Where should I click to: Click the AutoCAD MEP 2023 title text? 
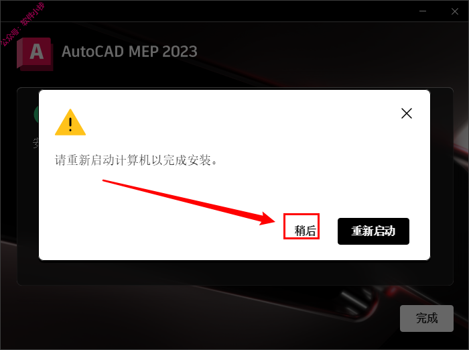click(x=129, y=52)
